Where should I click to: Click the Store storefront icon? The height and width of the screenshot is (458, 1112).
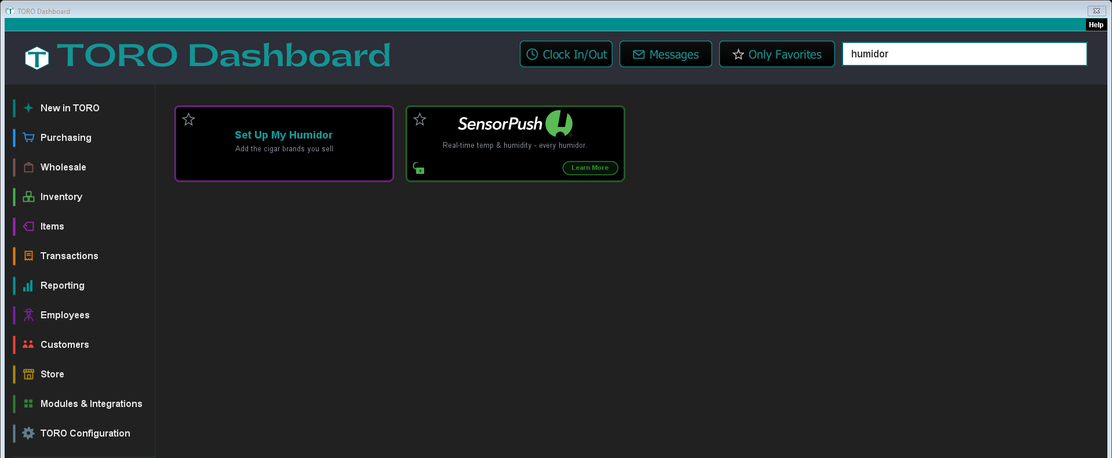(28, 374)
